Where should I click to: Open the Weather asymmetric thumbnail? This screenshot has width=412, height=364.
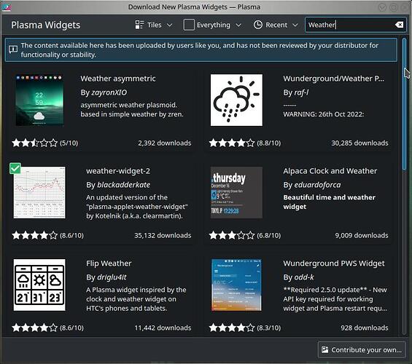click(x=39, y=100)
